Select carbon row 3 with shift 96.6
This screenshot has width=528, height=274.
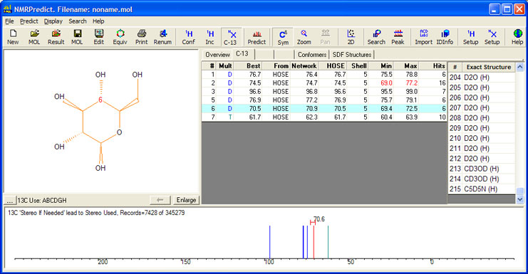[324, 91]
